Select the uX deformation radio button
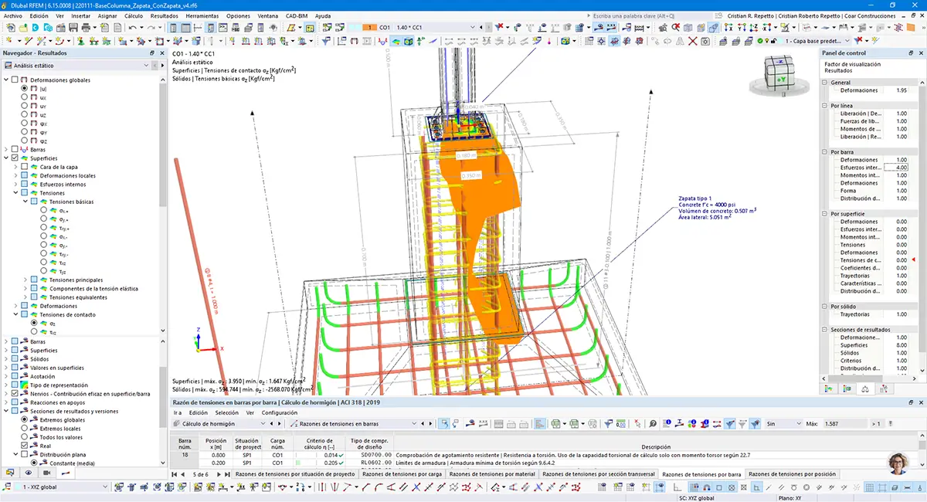The image size is (927, 502). pyautogui.click(x=25, y=98)
